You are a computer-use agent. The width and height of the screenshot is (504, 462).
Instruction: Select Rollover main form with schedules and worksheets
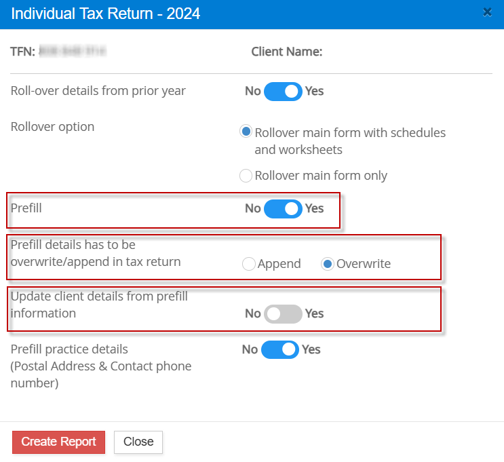click(x=246, y=132)
